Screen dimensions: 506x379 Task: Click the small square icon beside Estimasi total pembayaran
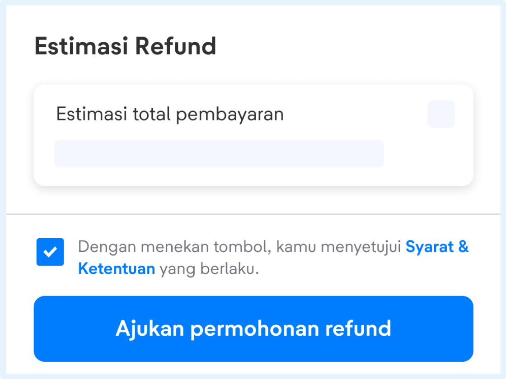click(x=441, y=114)
